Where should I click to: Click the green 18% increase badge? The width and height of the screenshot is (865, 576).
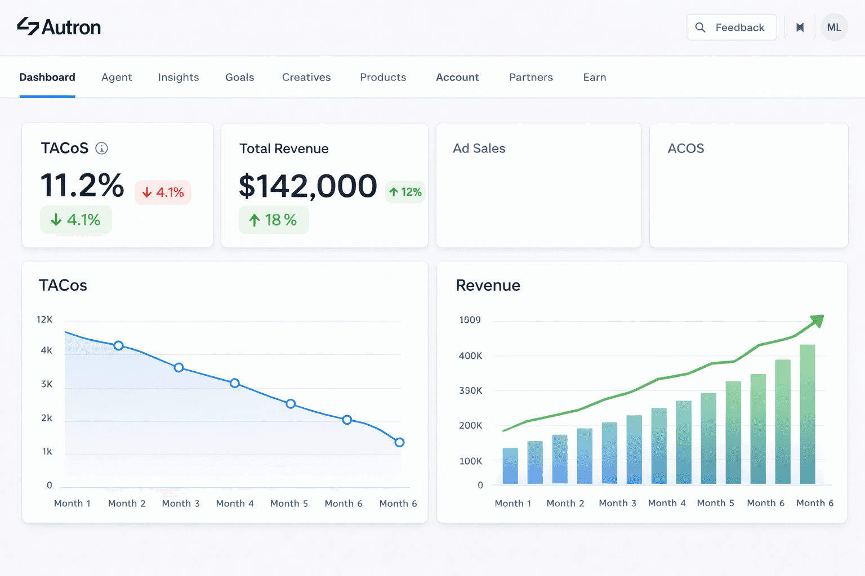[274, 220]
